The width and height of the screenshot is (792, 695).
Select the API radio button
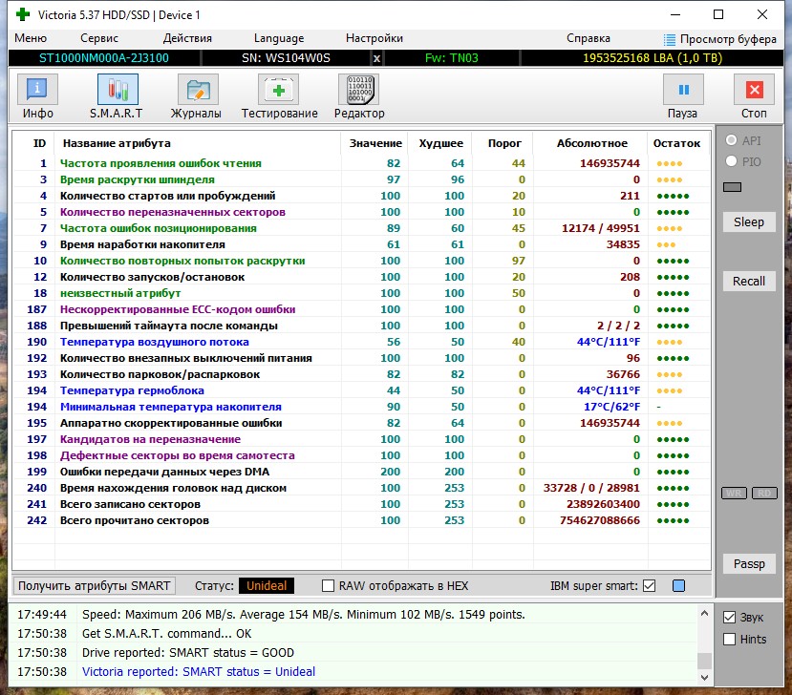[731, 140]
